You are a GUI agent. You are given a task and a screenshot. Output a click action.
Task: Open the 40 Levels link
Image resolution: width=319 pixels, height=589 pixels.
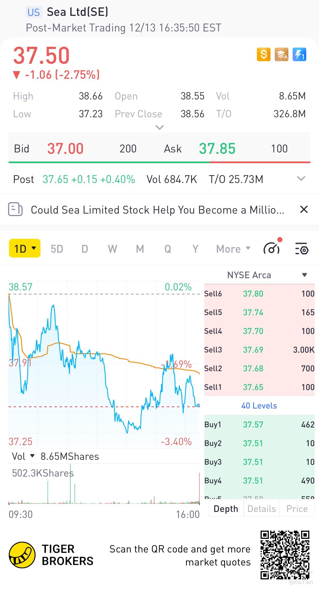coord(259,406)
